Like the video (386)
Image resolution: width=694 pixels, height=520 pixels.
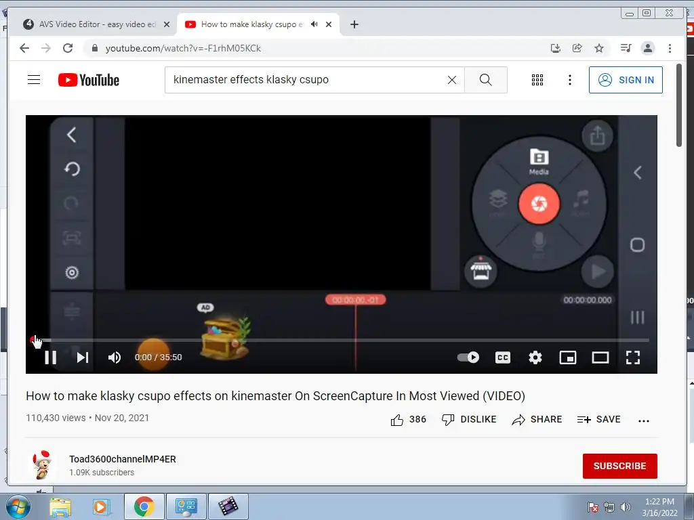tap(408, 420)
